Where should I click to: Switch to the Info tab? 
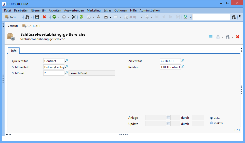(x=14, y=51)
